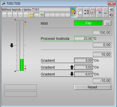Click the back to process picture icon

111,15
